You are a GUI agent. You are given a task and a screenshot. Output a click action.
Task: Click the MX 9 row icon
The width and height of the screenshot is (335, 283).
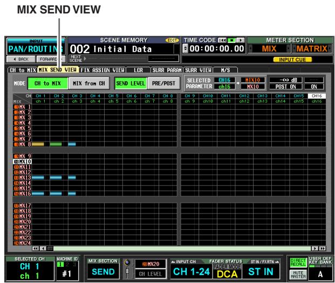tap(16, 156)
